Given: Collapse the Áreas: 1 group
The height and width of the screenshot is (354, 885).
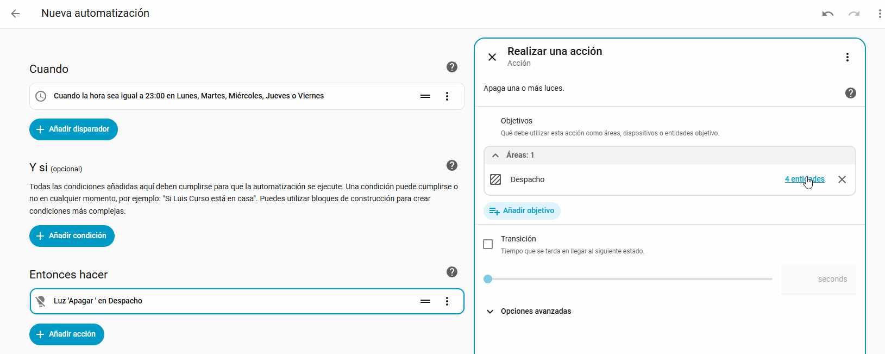Looking at the screenshot, I should (495, 156).
